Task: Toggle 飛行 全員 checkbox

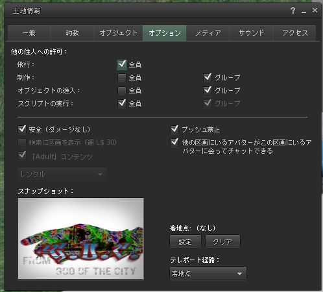Action: point(122,64)
